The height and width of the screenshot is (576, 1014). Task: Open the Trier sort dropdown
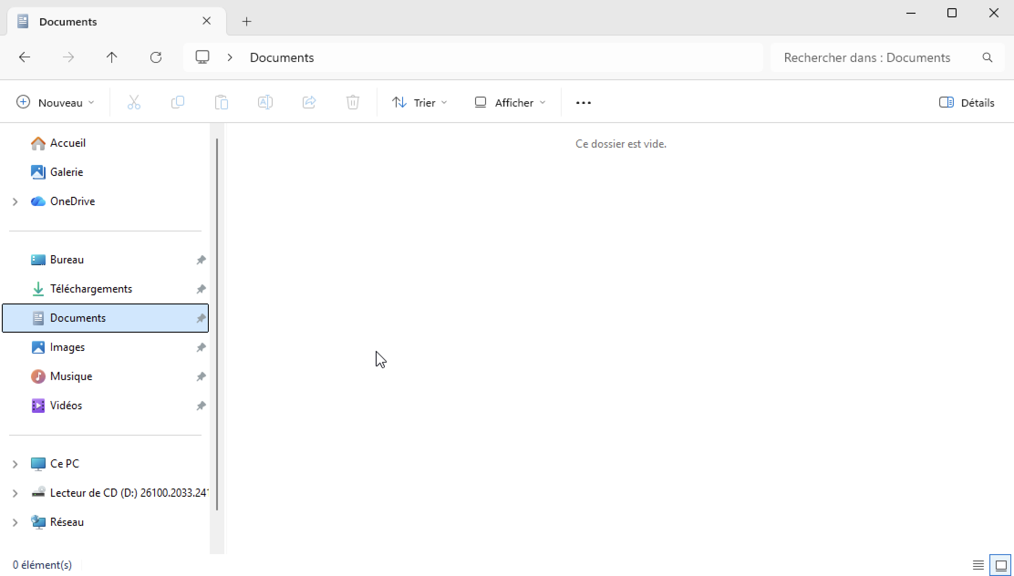[x=419, y=102]
